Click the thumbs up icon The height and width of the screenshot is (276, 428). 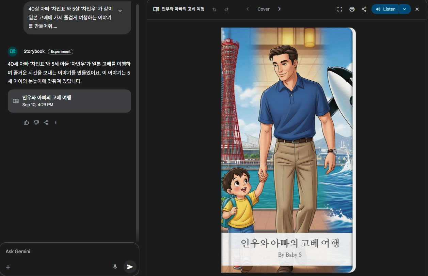click(26, 123)
